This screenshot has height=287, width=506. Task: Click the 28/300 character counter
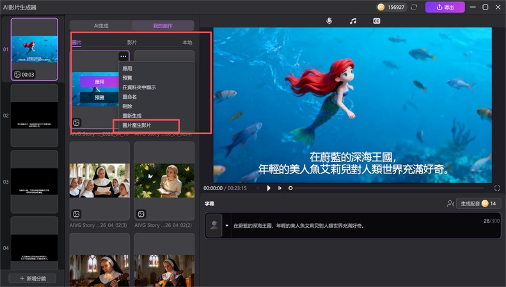pyautogui.click(x=491, y=221)
